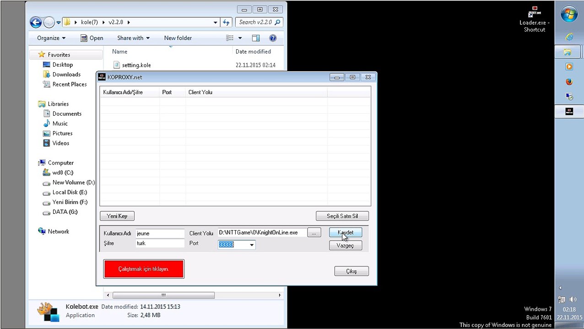Switch to KOPROXY taskbar button

[569, 111]
